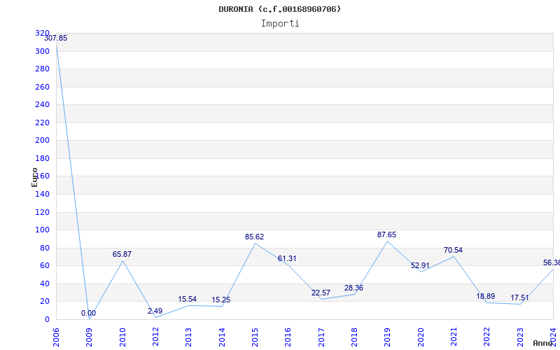Viewport: 560px width, 350px height.
Task: Click the 20 y-axis tick label
Action: (45, 302)
